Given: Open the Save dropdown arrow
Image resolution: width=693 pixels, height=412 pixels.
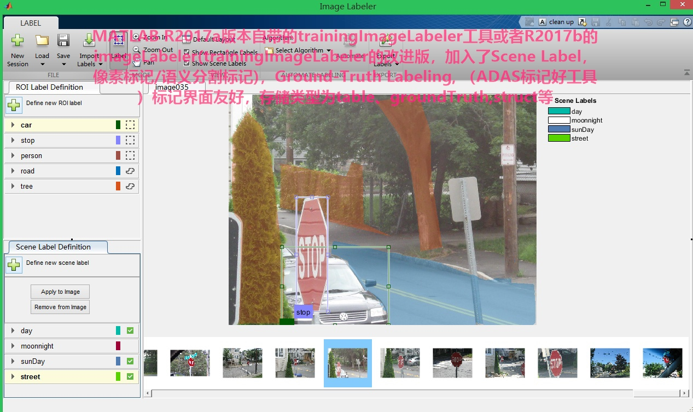Looking at the screenshot, I should (63, 64).
